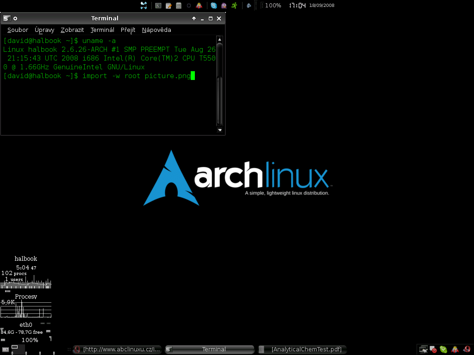Click the green running man icon in the panel

click(x=234, y=6)
